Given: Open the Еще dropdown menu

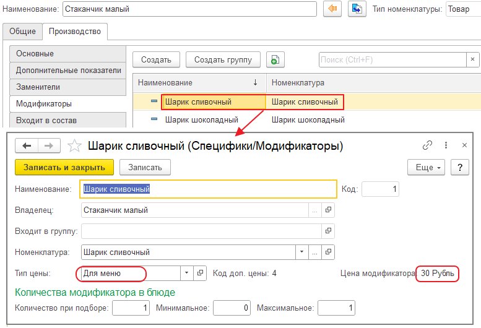Looking at the screenshot, I should point(426,167).
